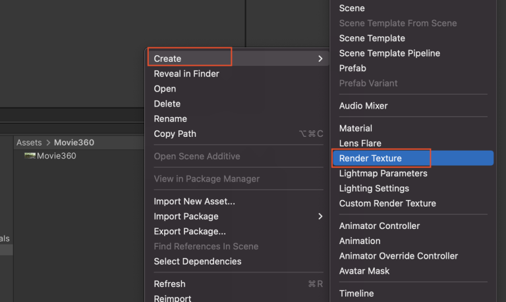Click the Movie360 breadcrumb folder
The width and height of the screenshot is (506, 302).
[x=75, y=143]
